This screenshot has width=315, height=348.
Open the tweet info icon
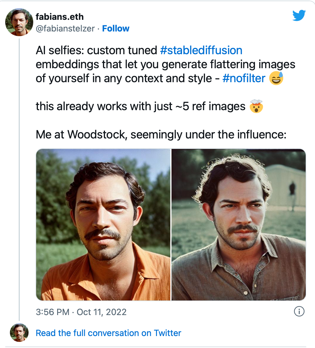coord(299,311)
